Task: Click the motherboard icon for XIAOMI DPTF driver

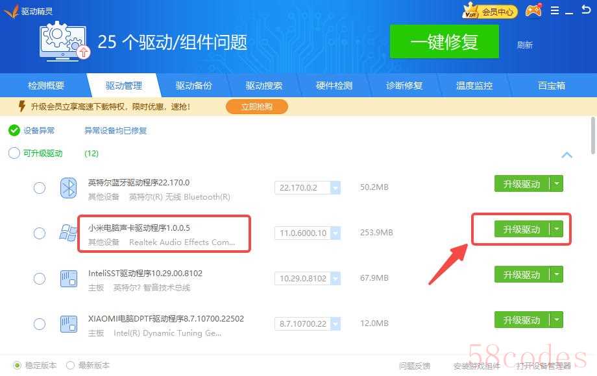Action: pyautogui.click(x=69, y=324)
